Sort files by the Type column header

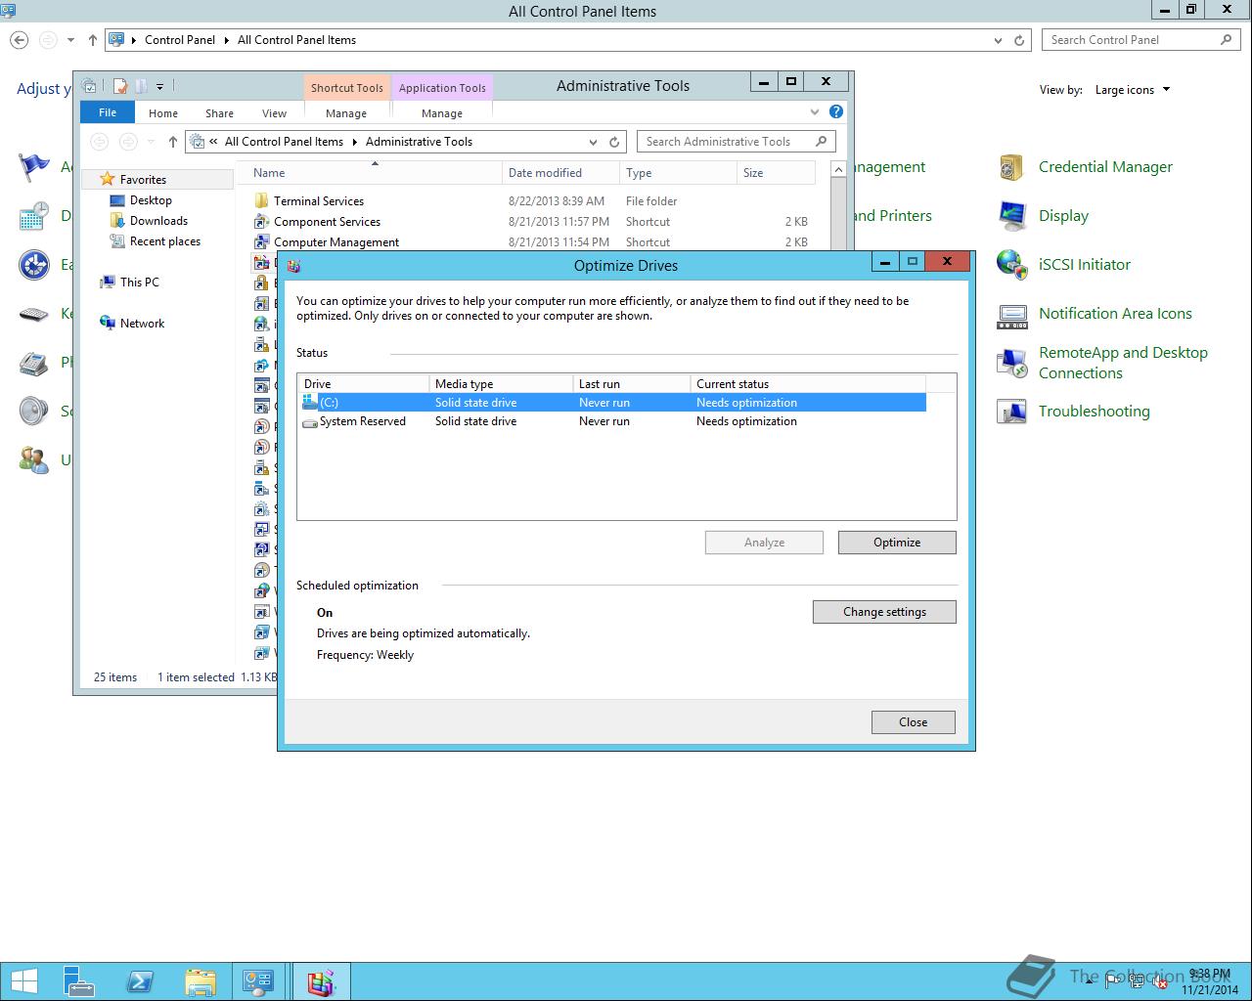click(x=678, y=173)
